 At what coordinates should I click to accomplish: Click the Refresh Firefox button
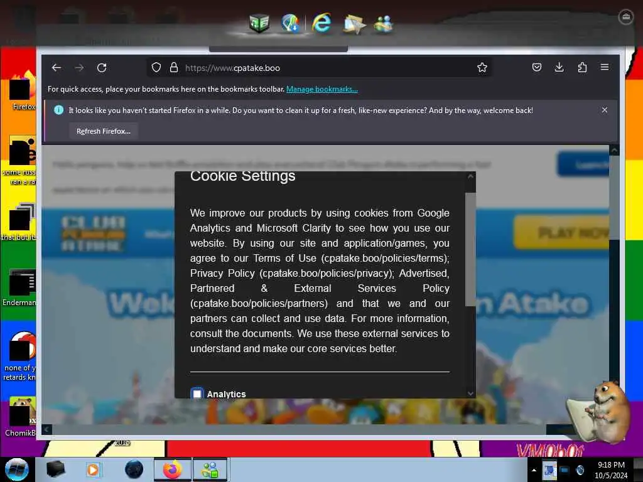(104, 131)
